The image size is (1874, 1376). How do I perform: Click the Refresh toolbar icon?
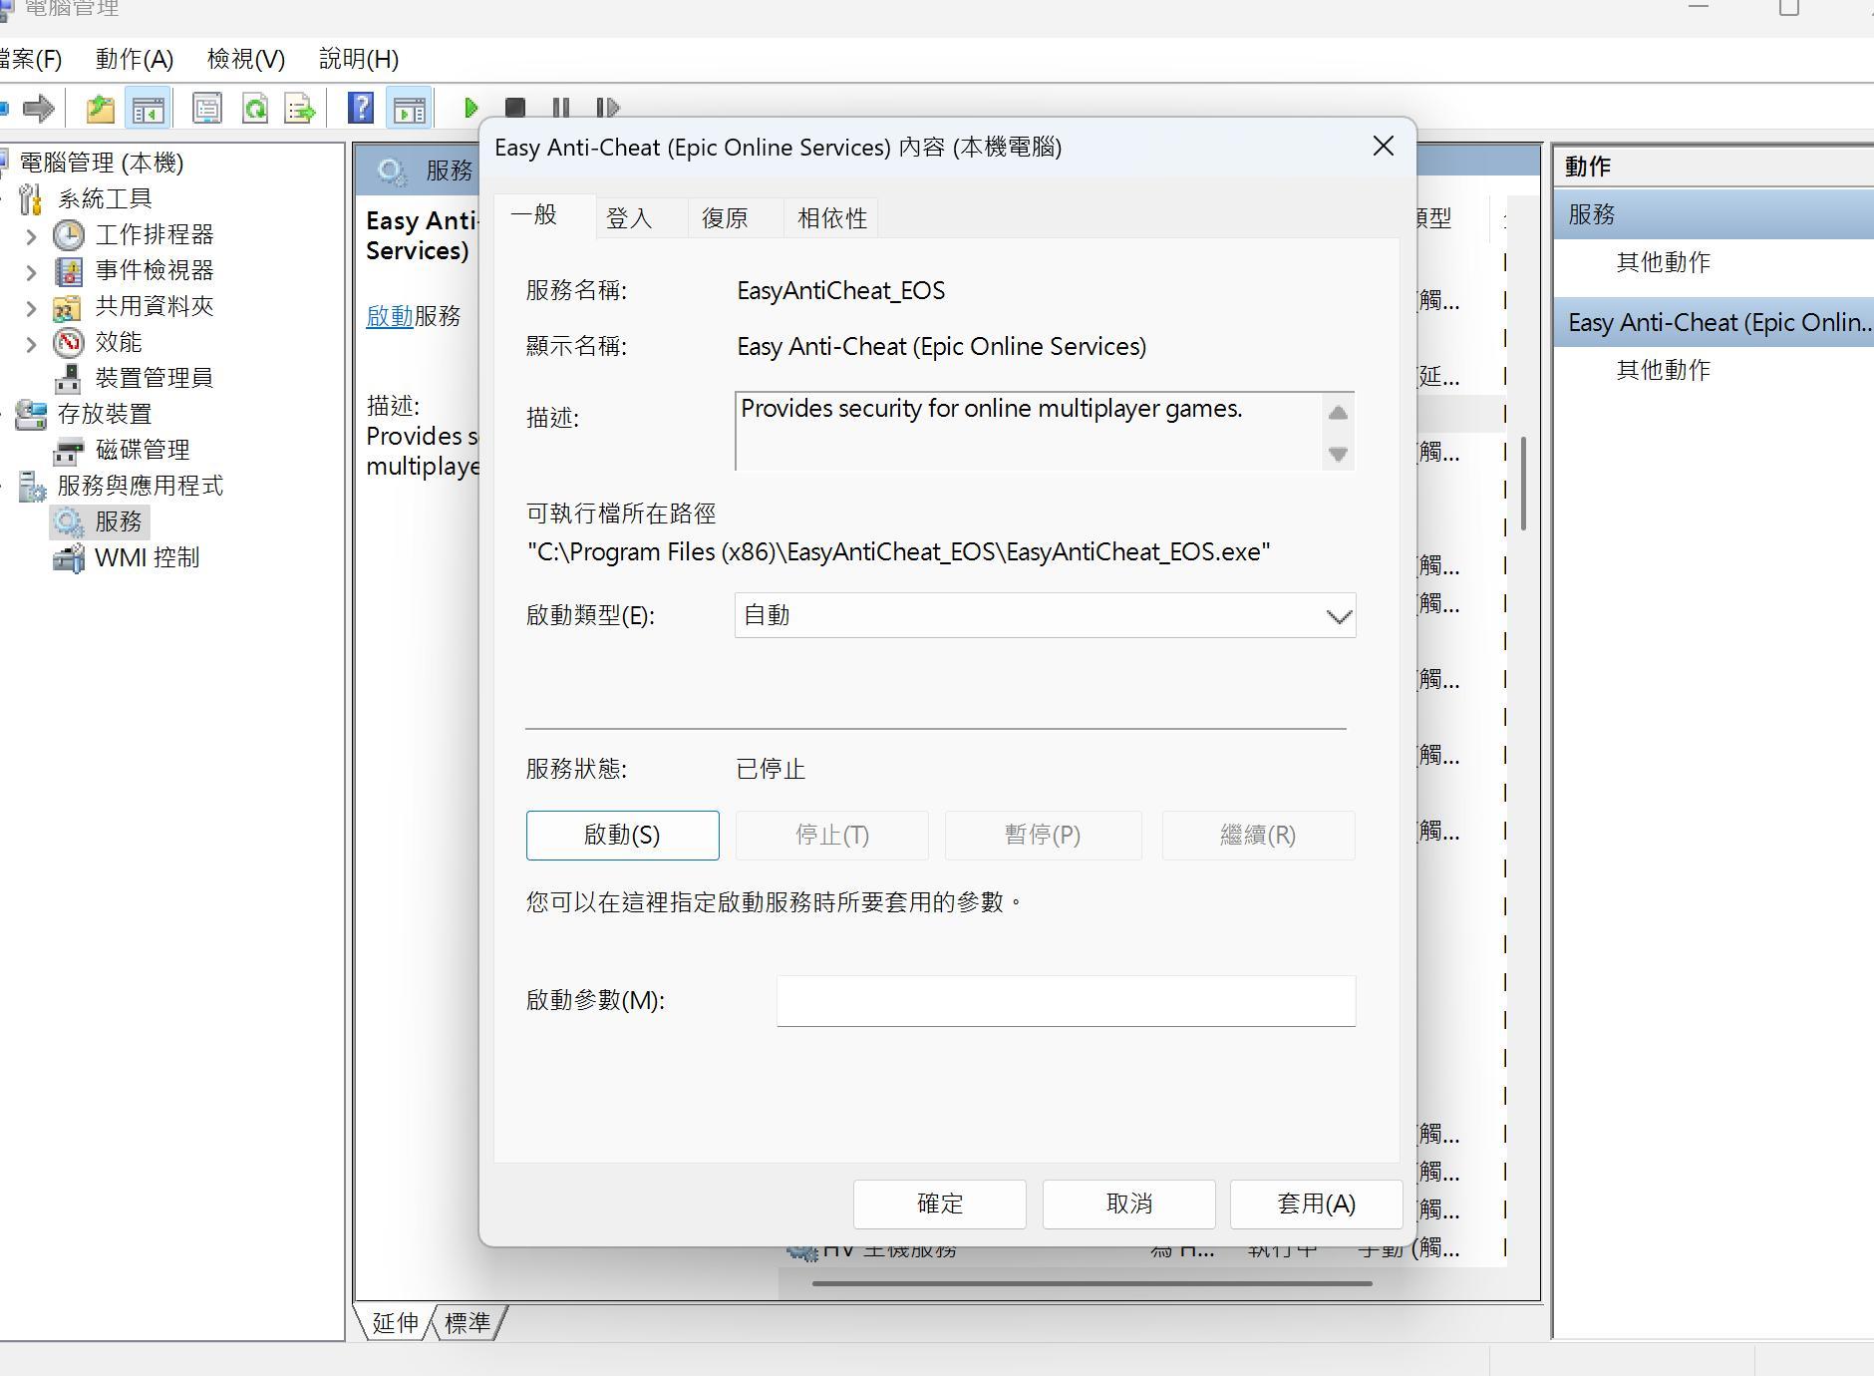(x=255, y=108)
